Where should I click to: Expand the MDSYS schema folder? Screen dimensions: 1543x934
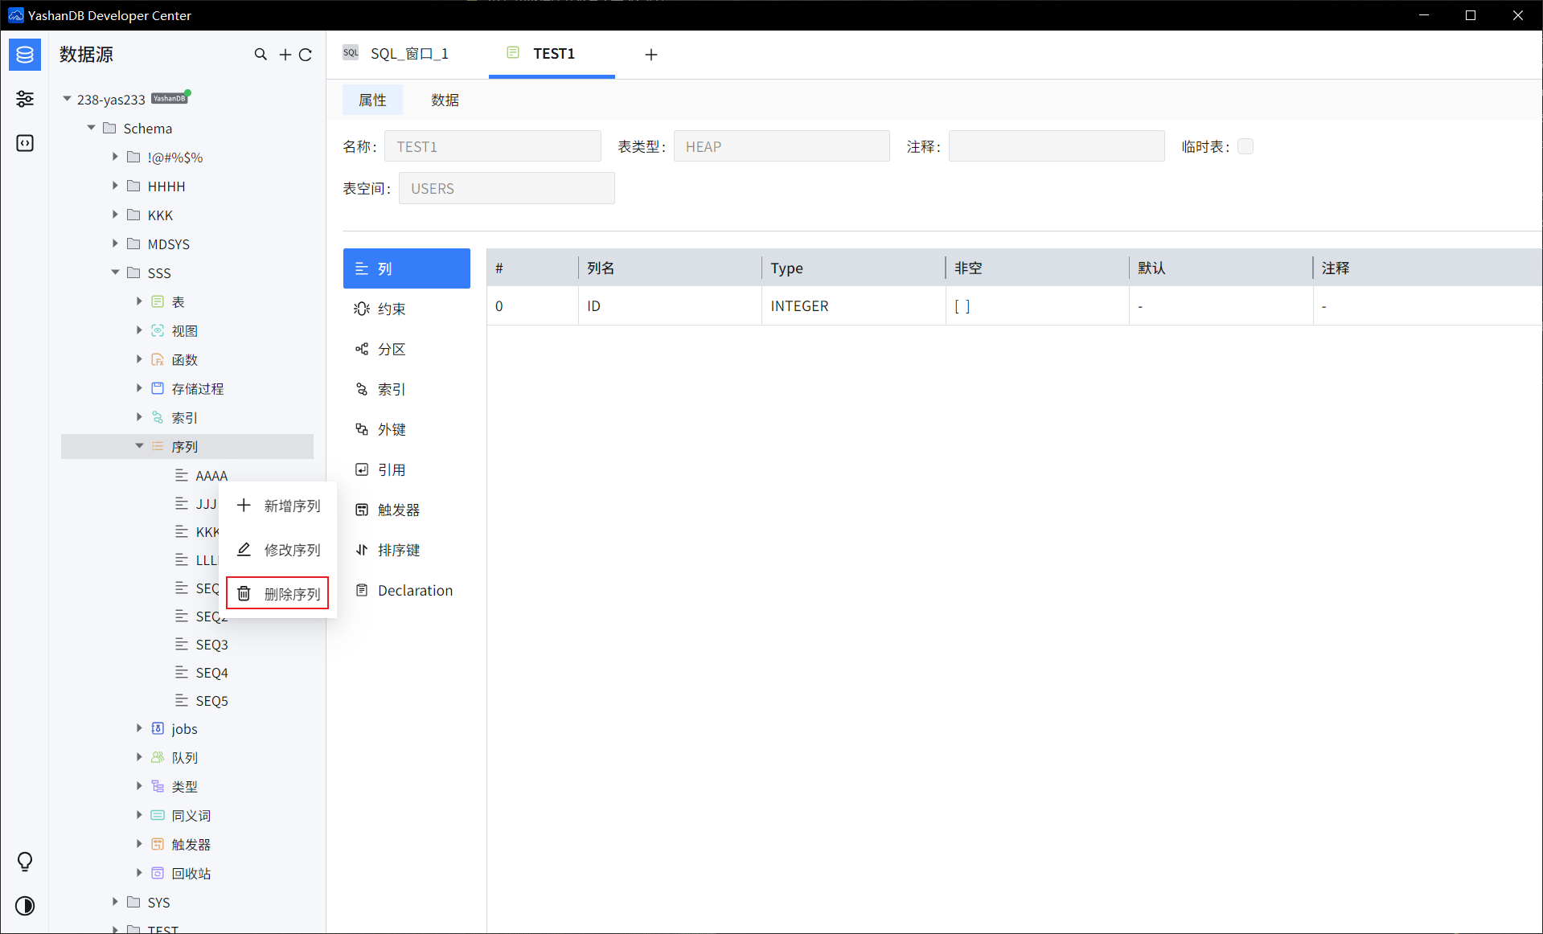point(115,244)
